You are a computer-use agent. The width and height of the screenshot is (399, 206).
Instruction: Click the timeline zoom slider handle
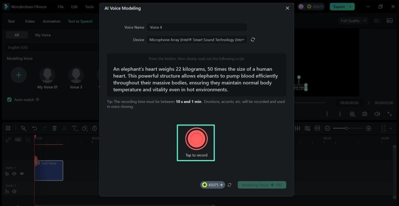[x=346, y=128]
